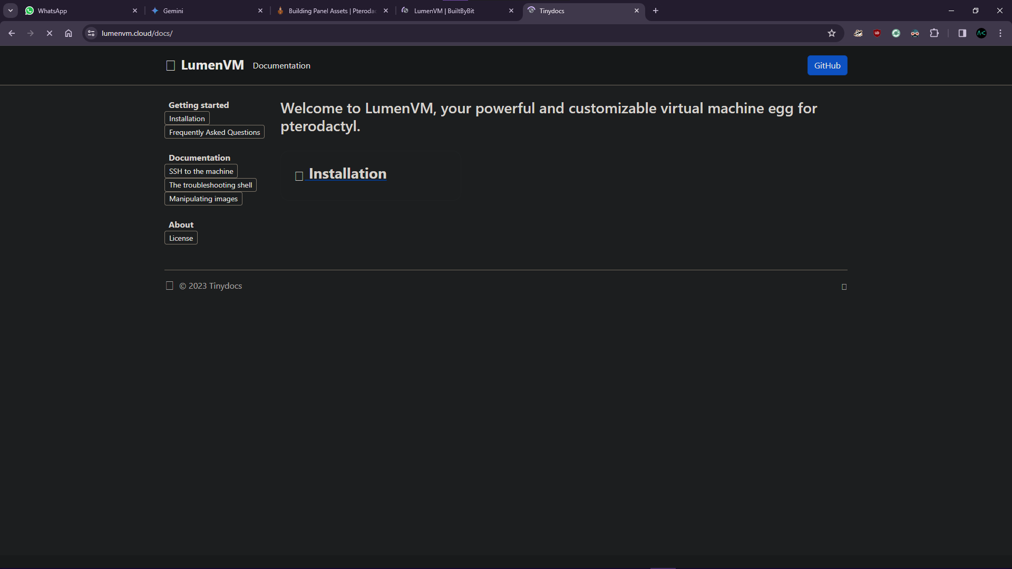This screenshot has height=569, width=1012.
Task: Open The troubleshooting shell page
Action: (x=210, y=185)
